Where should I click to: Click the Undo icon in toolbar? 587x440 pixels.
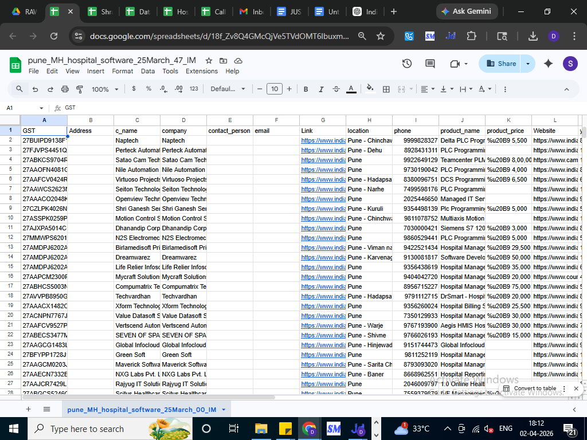click(35, 89)
